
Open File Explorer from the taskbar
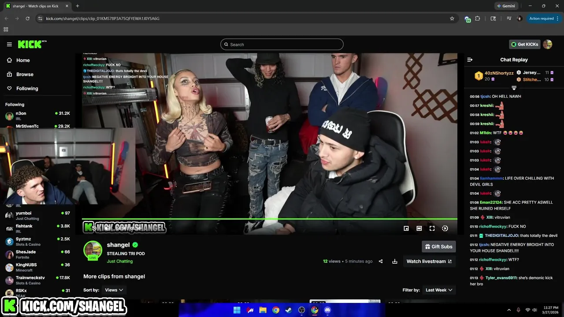pyautogui.click(x=263, y=310)
